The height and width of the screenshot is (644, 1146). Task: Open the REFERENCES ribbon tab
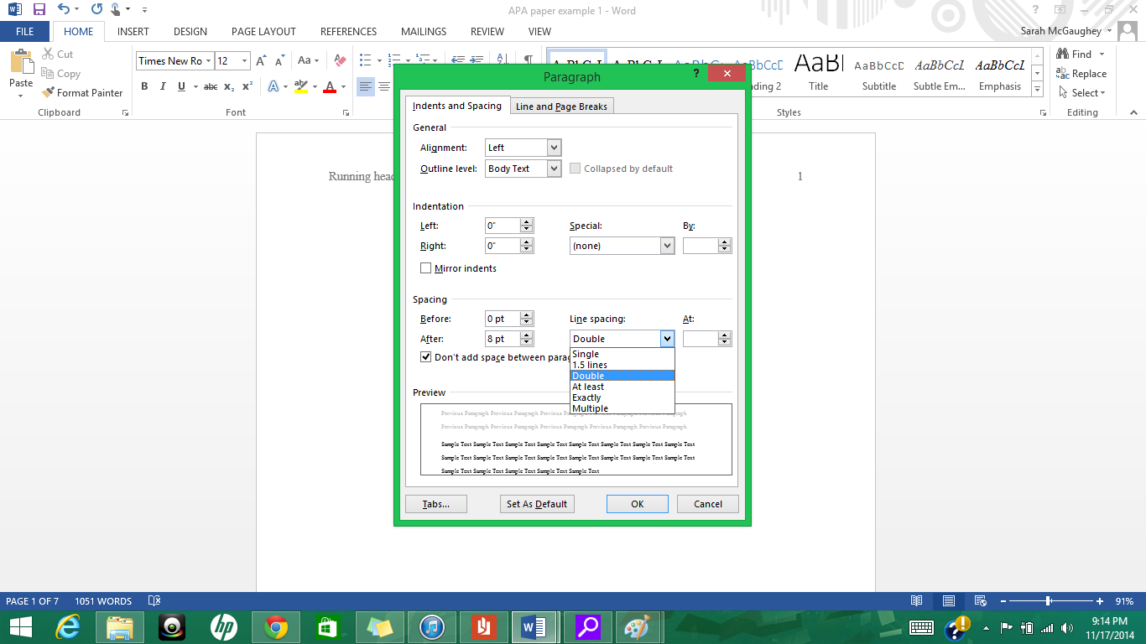pyautogui.click(x=348, y=31)
